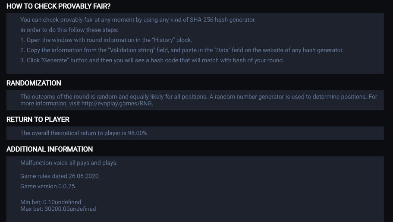Click the RETURN TO PLAYER heading
393x222 pixels.
[x=38, y=119]
